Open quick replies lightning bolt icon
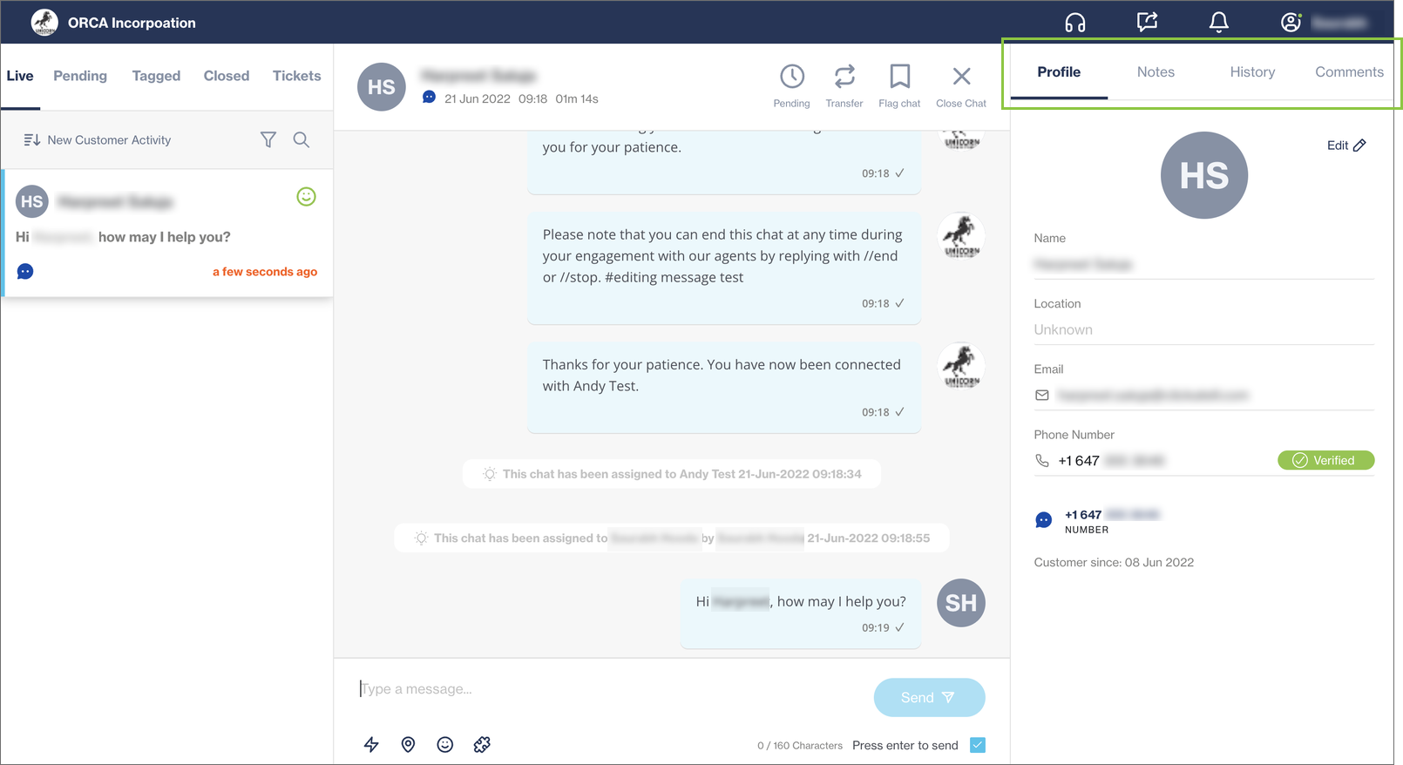 371,744
